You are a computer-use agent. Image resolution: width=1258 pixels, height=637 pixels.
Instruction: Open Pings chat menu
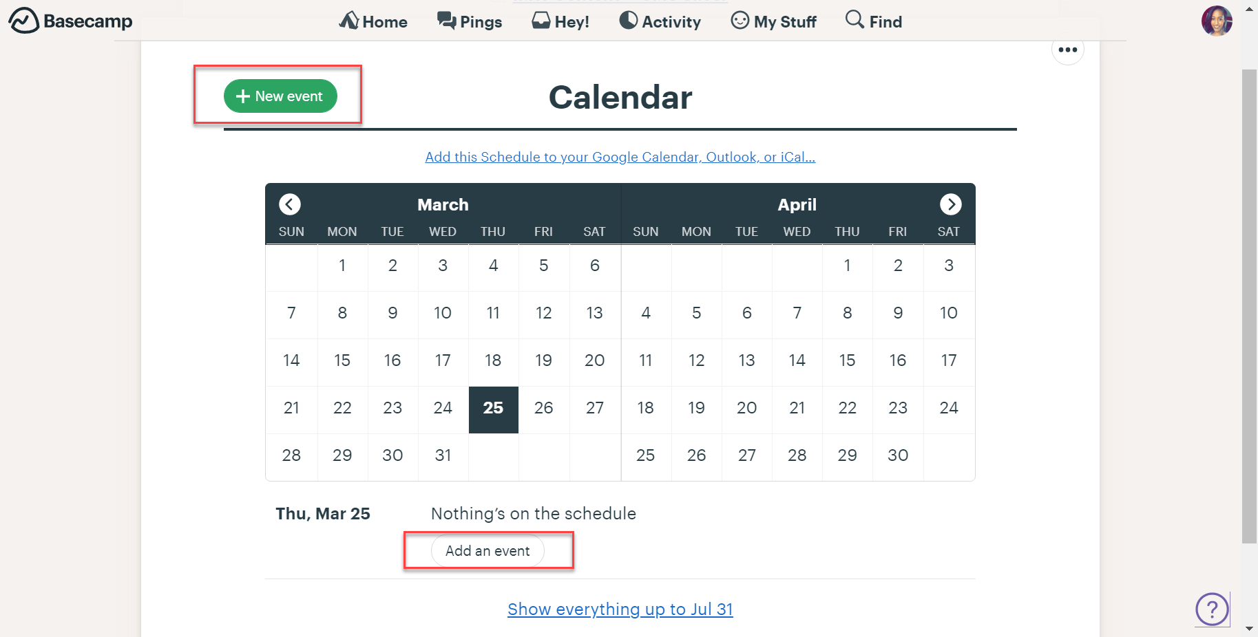(470, 21)
